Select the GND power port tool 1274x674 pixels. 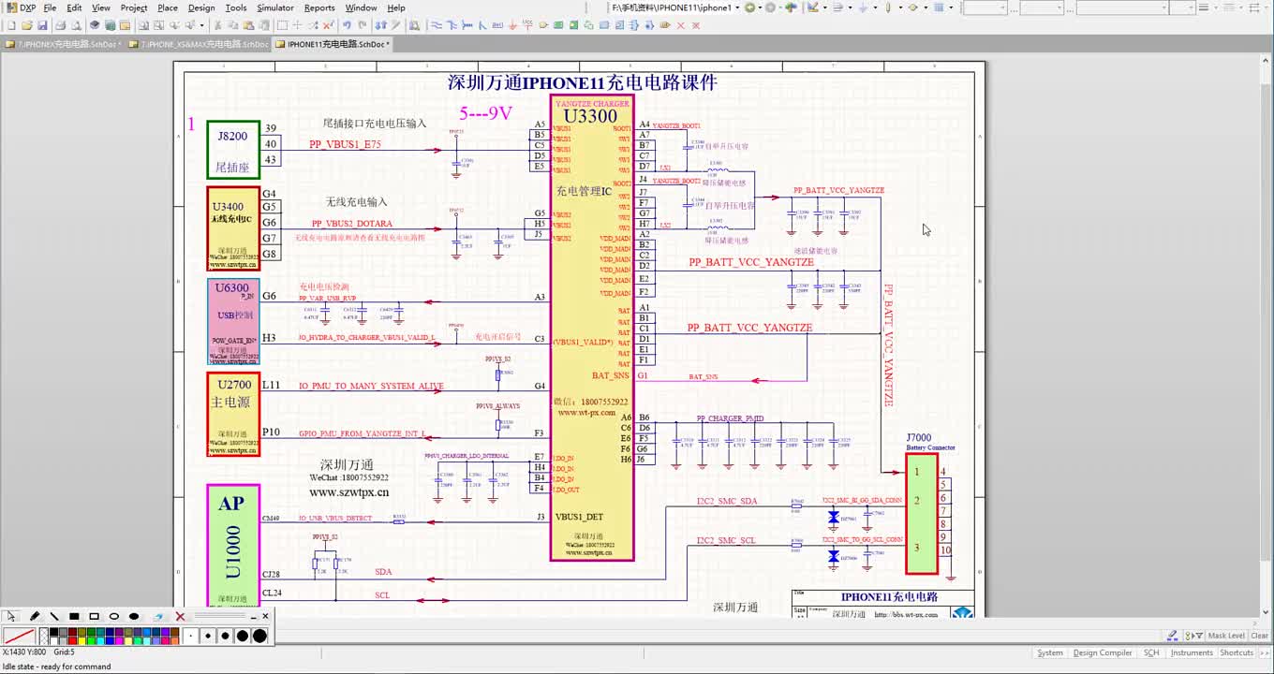(513, 25)
